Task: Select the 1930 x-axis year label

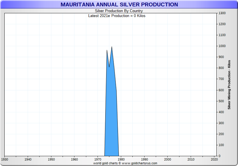Action: point(5,159)
